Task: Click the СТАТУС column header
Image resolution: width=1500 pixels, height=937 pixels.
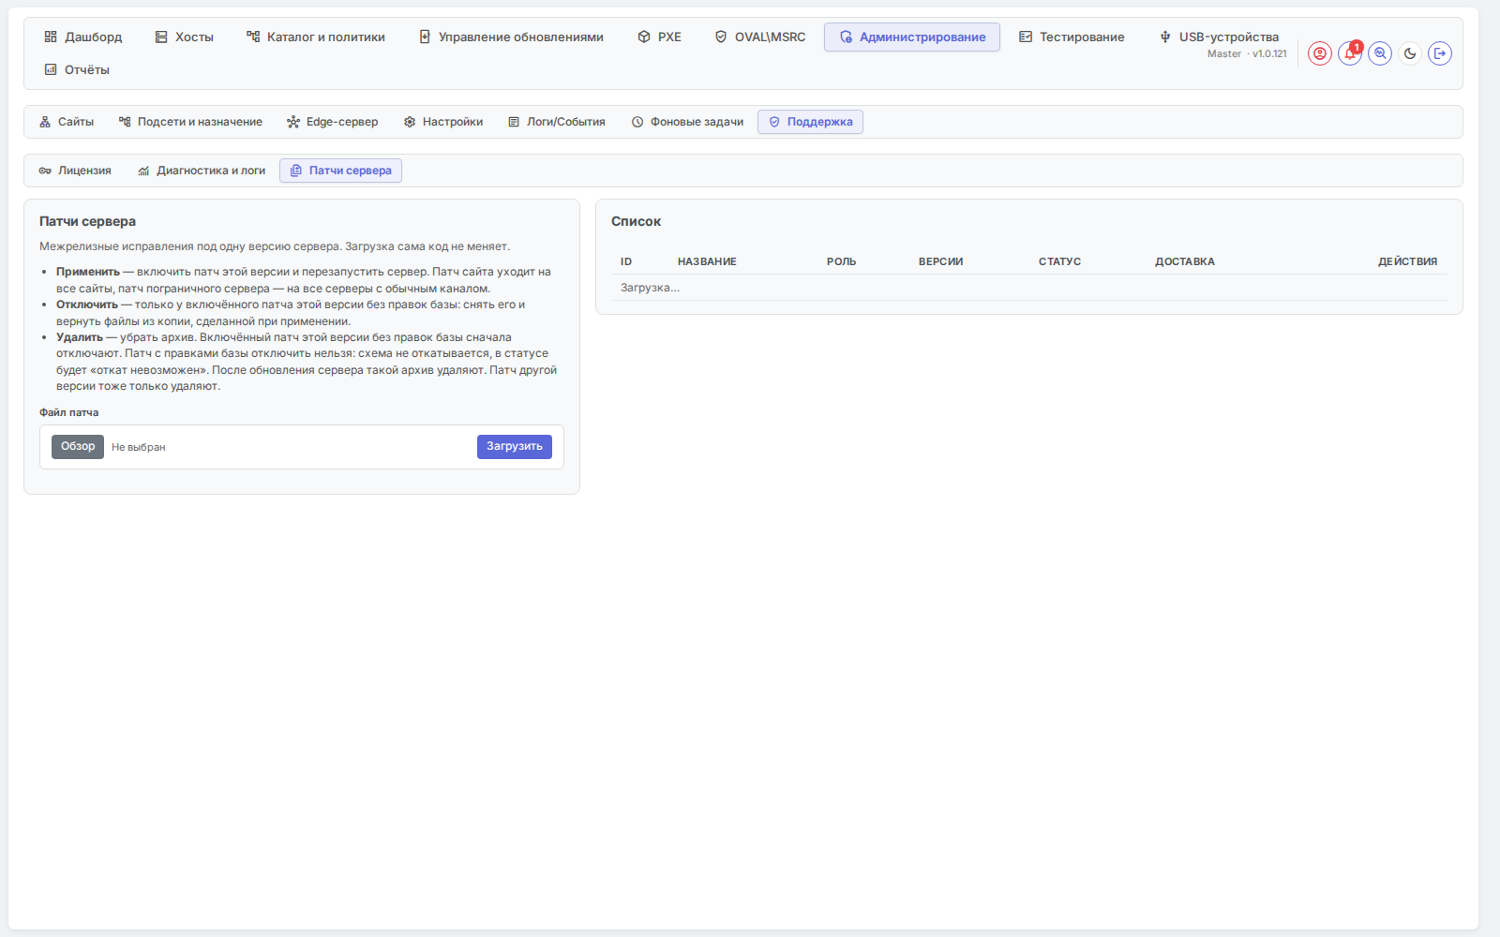Action: coord(1059,261)
